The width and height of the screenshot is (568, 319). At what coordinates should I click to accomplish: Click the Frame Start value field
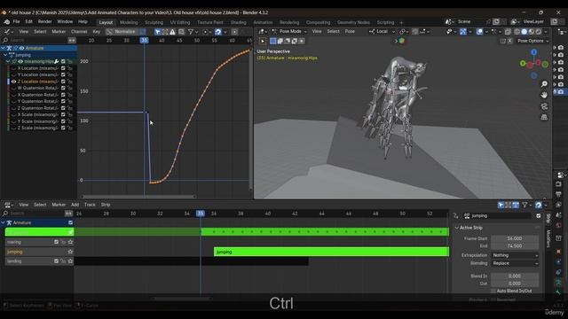515,238
